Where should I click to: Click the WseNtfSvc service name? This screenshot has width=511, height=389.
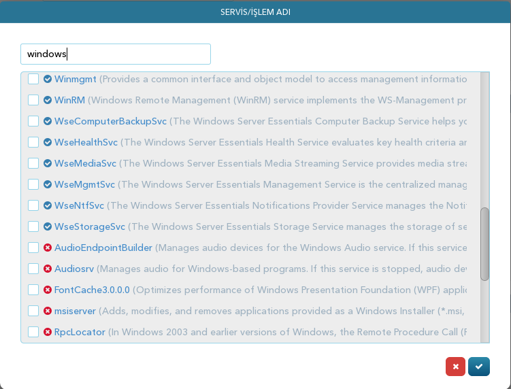(x=79, y=205)
